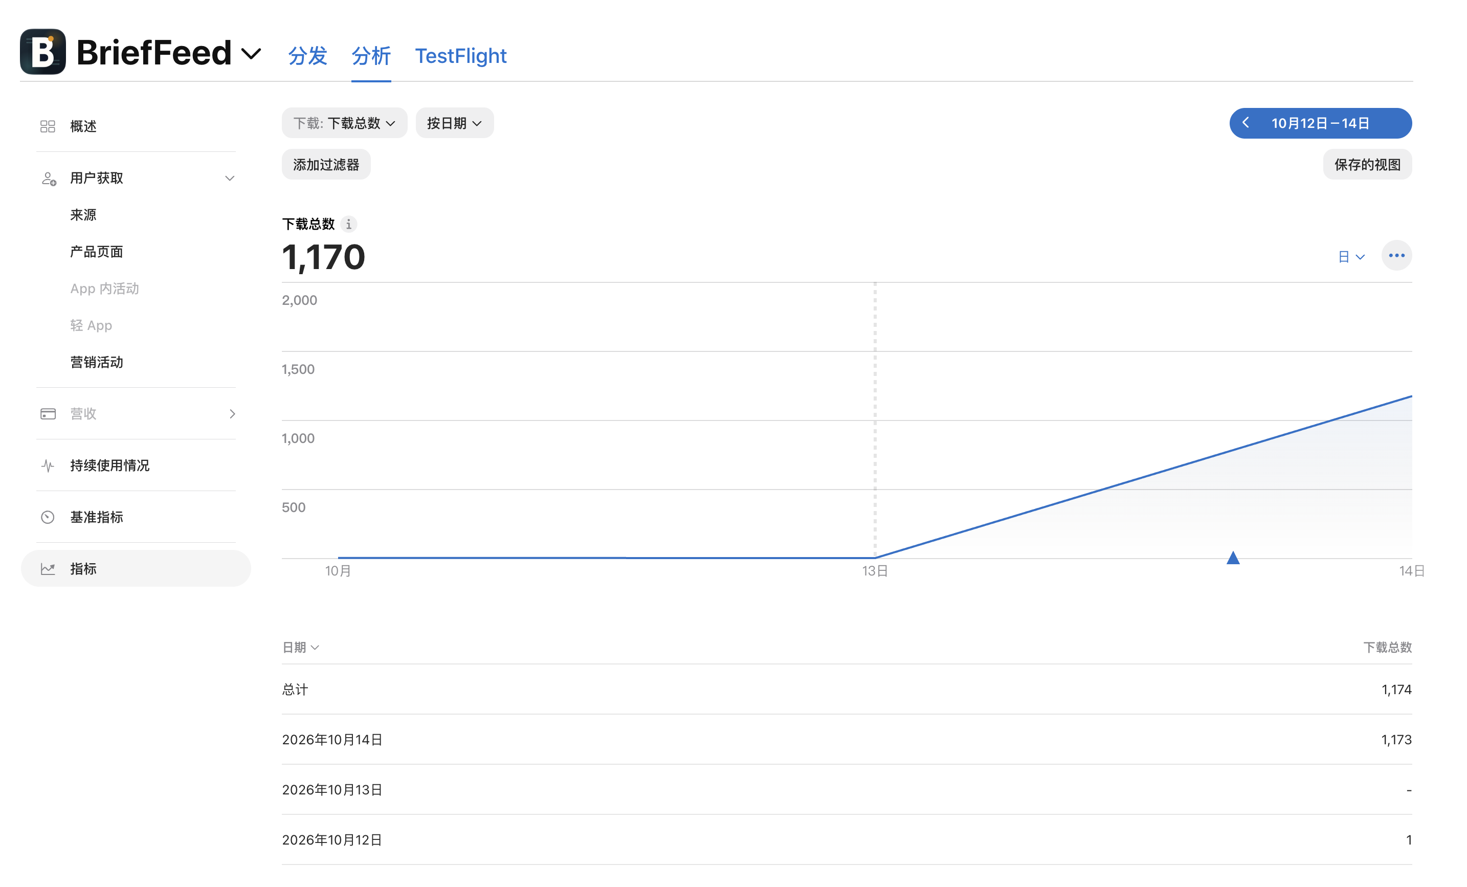Screen dimensions: 1467x887
Task: Expand the 营收 section chevron
Action: pos(232,414)
